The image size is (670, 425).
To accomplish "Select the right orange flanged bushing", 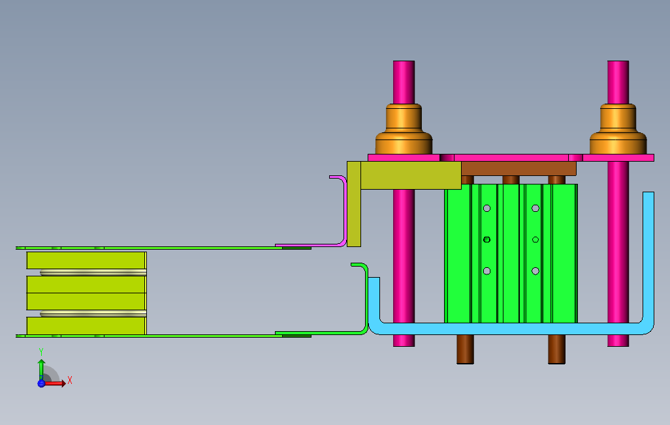I will click(618, 129).
